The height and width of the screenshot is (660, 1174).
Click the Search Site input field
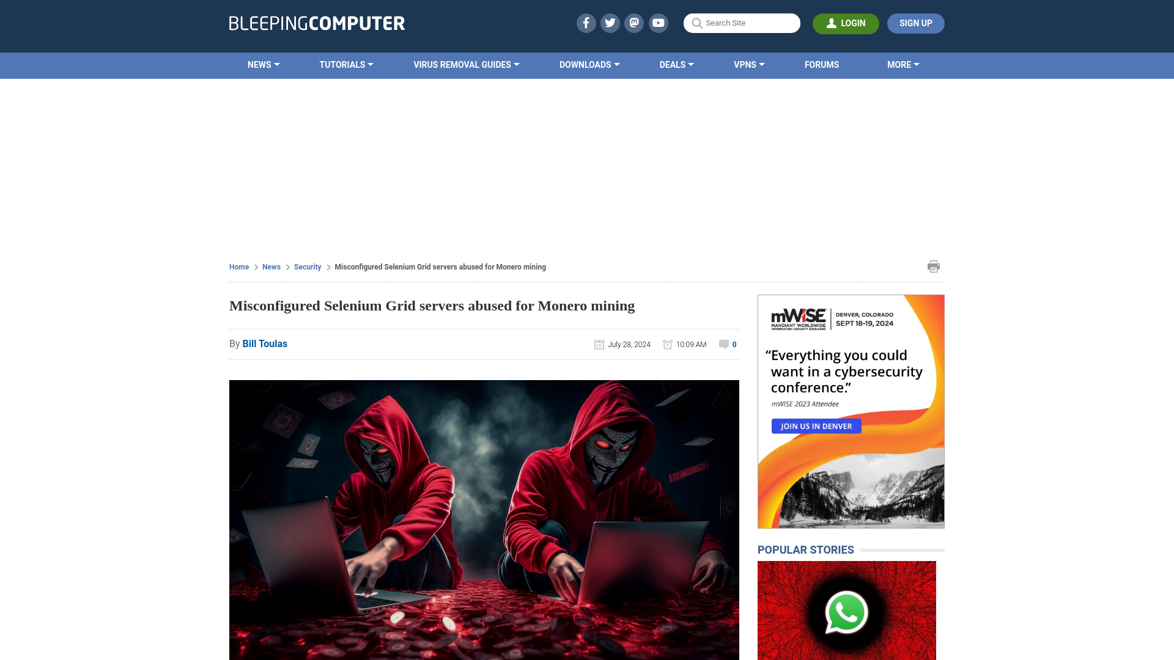click(x=742, y=23)
